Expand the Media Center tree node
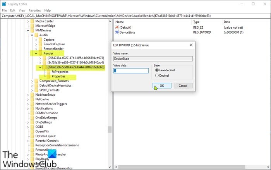Image resolution: width=271 pixels, height=170 pixels. click(28, 21)
